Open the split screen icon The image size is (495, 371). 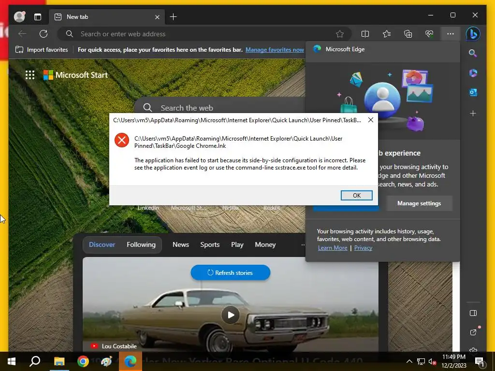pos(365,34)
